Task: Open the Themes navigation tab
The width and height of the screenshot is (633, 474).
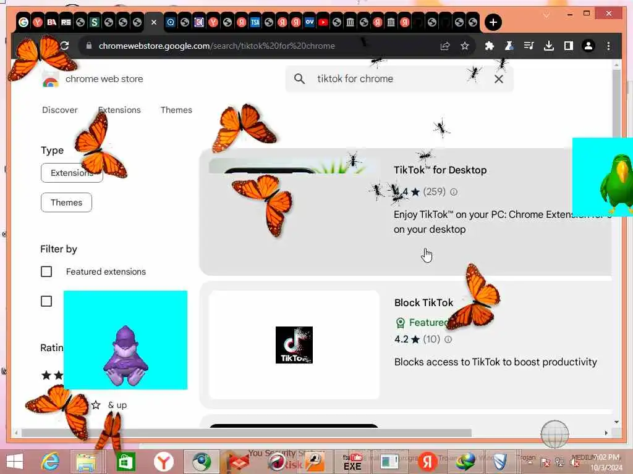Action: tap(176, 110)
